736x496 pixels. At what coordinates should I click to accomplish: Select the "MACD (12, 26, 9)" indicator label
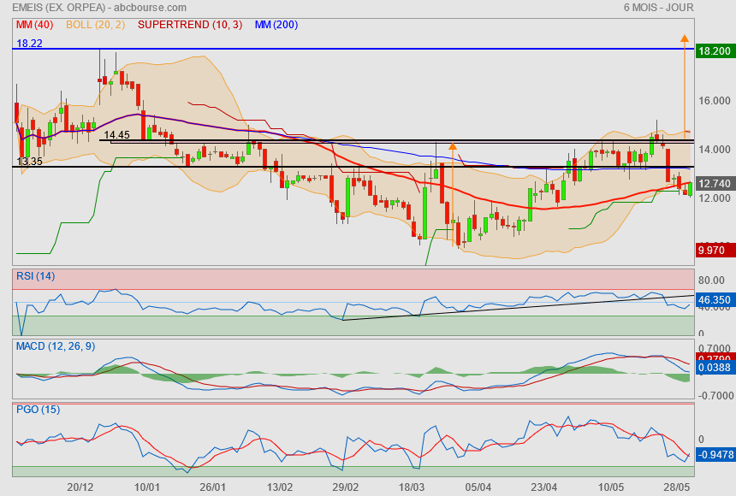click(x=56, y=346)
